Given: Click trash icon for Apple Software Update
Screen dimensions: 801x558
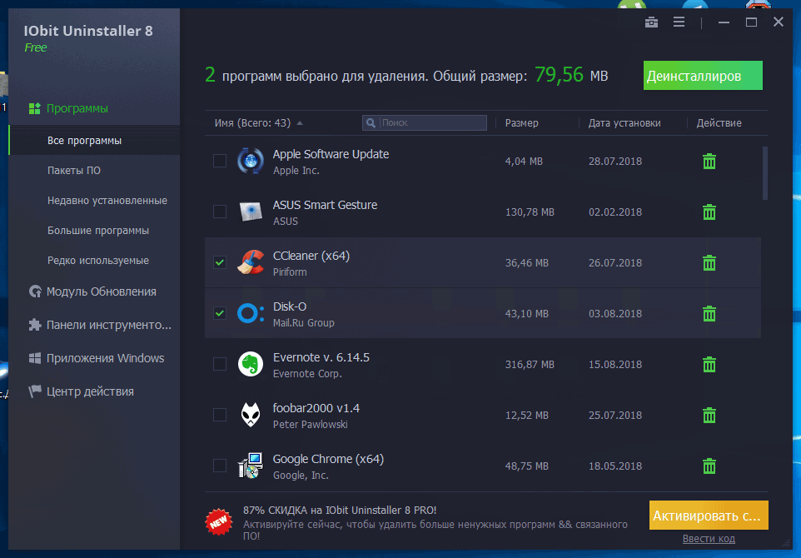Looking at the screenshot, I should (709, 161).
